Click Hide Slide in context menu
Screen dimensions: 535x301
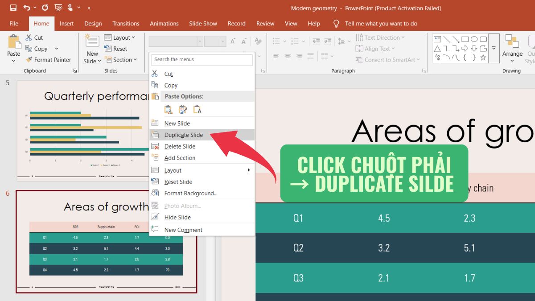[x=177, y=217]
